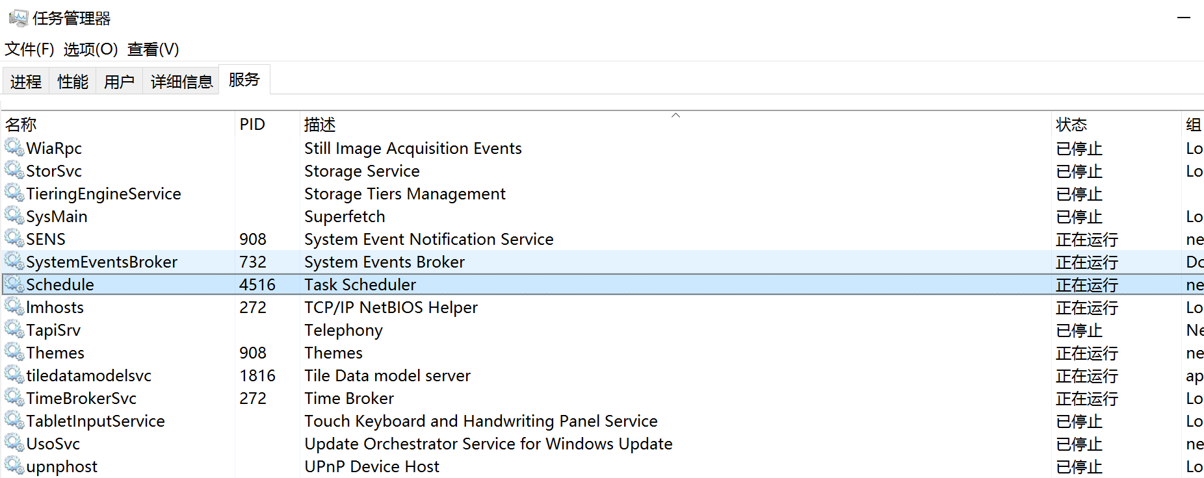This screenshot has width=1204, height=478.
Task: Select the TieringEngineService name
Action: pyautogui.click(x=103, y=194)
